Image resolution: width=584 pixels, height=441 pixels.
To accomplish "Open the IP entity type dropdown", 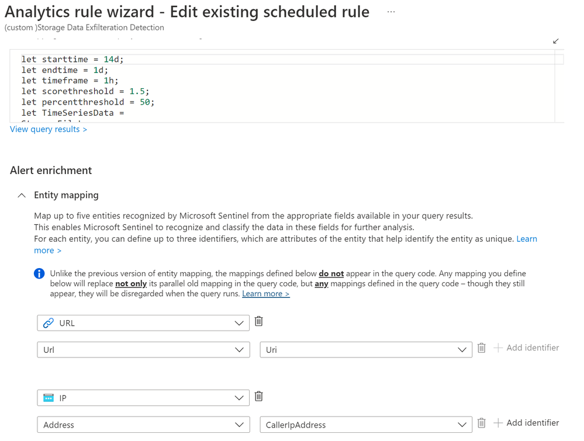I will tap(143, 398).
